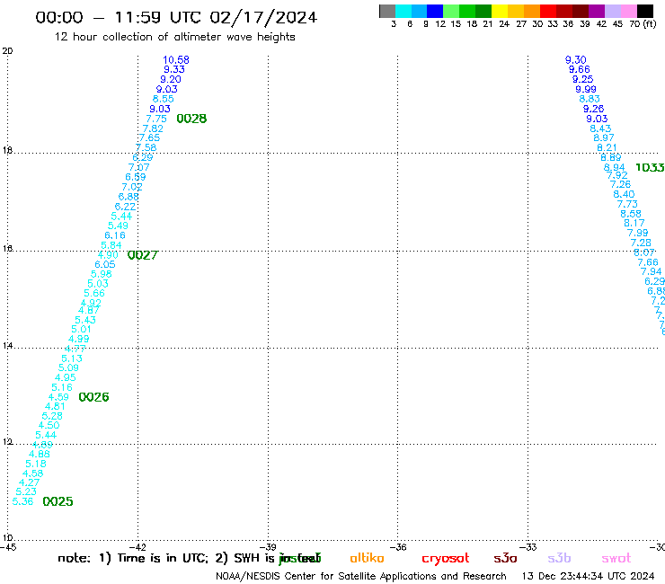Select the pink swatch in the color scale
This screenshot has width=665, height=584.
point(629,11)
